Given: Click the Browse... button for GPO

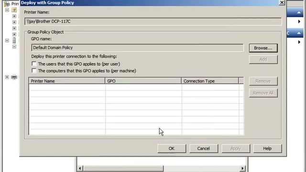Looking at the screenshot, I should click(263, 48).
